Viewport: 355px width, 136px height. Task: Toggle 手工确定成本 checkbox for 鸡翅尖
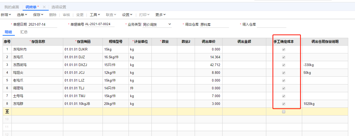tap(284, 73)
